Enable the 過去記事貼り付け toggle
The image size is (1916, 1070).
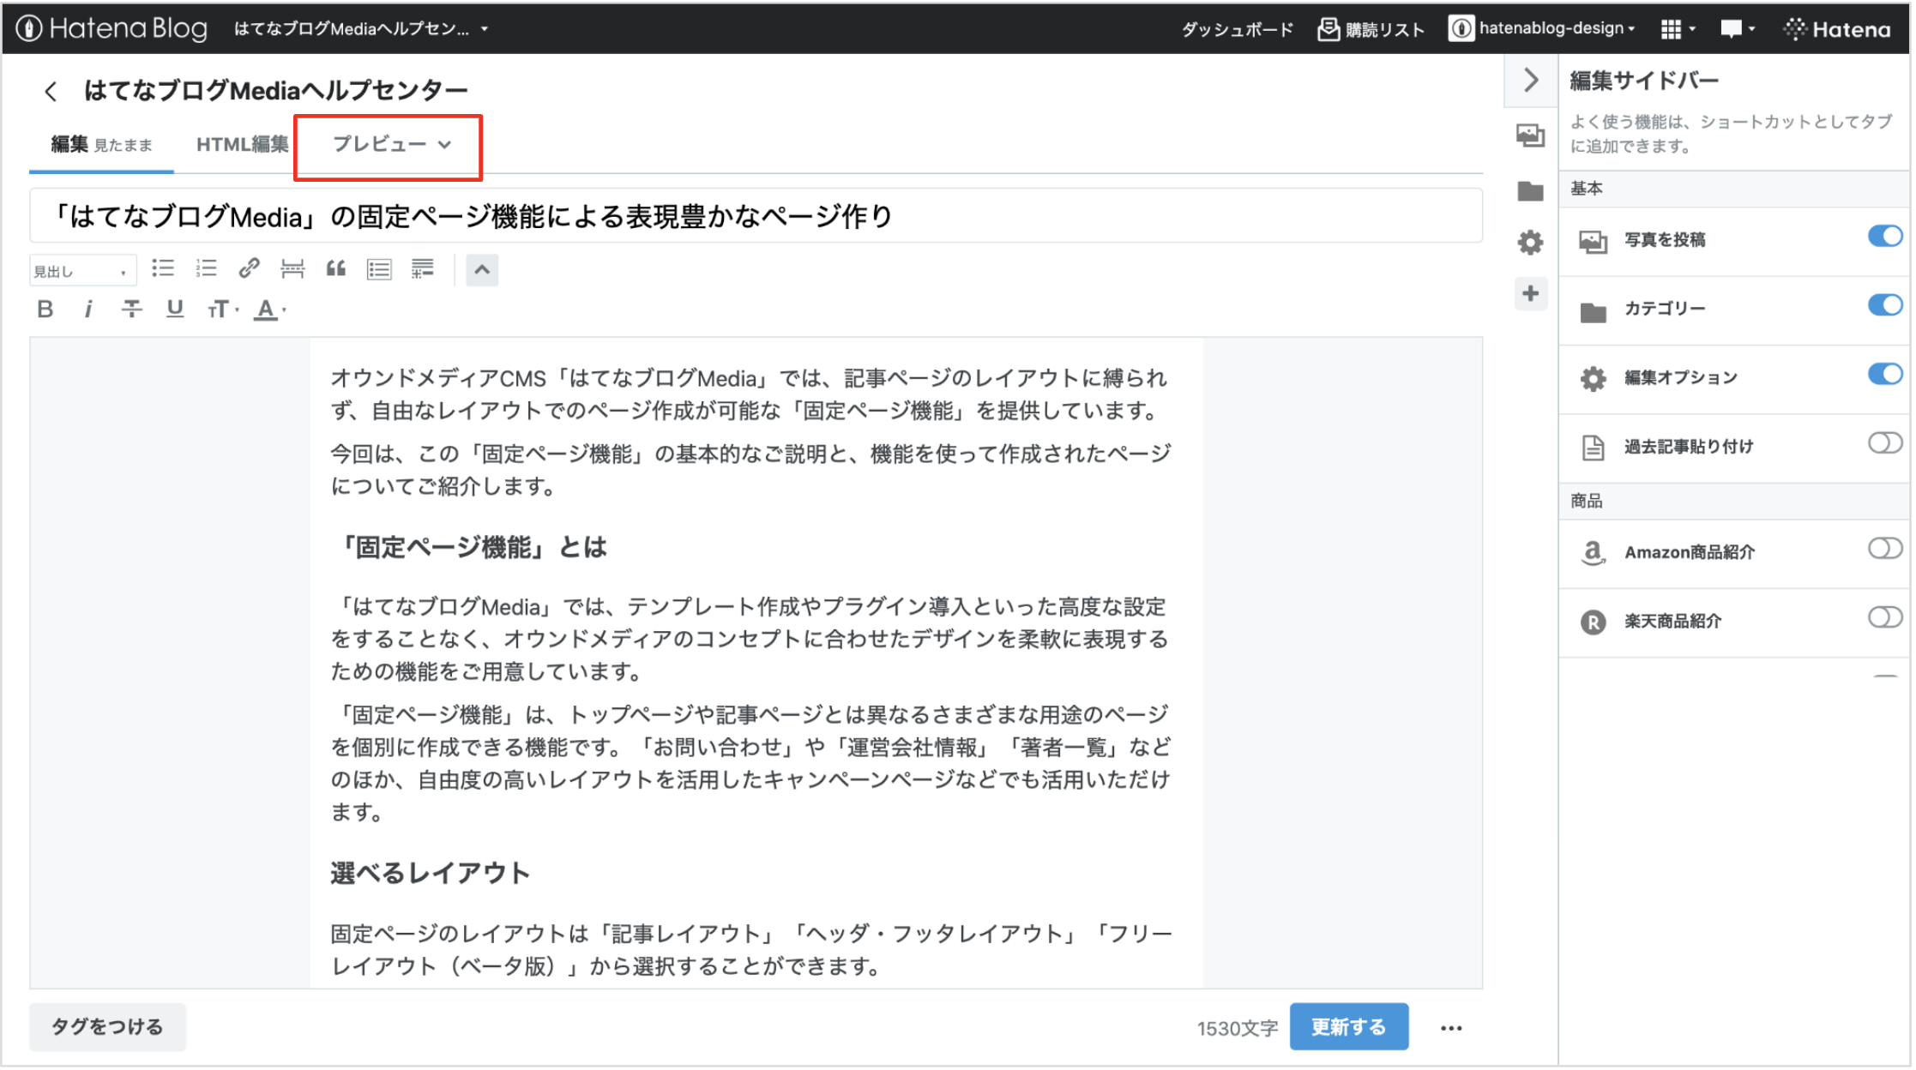coord(1884,443)
